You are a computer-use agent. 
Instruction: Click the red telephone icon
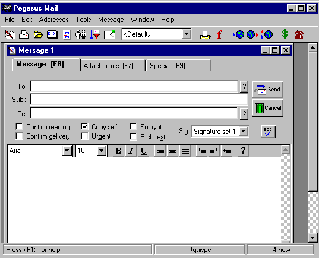tap(299, 34)
